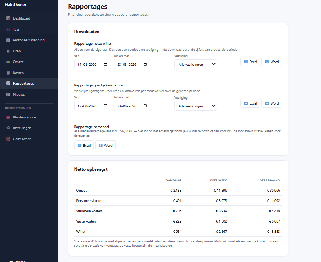
Task: Click Personeelskosten value € 3.673
Action: tap(221, 201)
